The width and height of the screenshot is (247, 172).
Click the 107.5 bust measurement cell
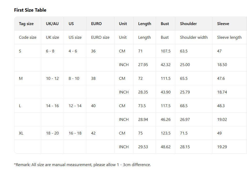click(166, 51)
